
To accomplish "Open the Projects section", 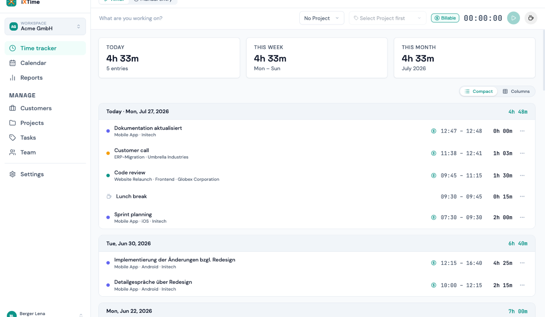I will pyautogui.click(x=45, y=123).
